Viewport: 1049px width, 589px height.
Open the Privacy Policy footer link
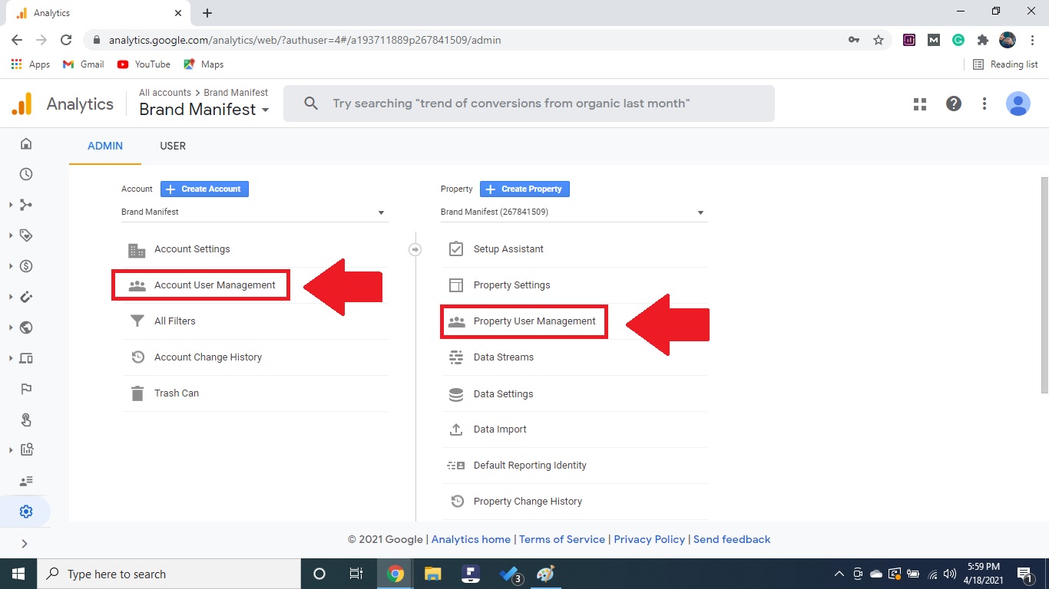(650, 539)
